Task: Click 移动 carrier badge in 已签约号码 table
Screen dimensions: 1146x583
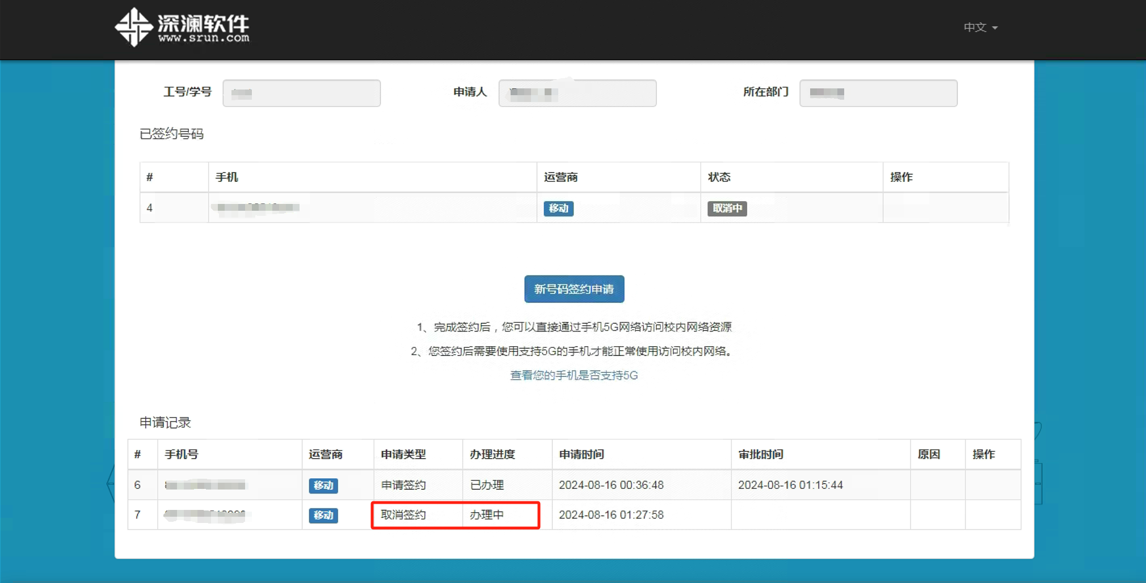Action: [x=558, y=208]
